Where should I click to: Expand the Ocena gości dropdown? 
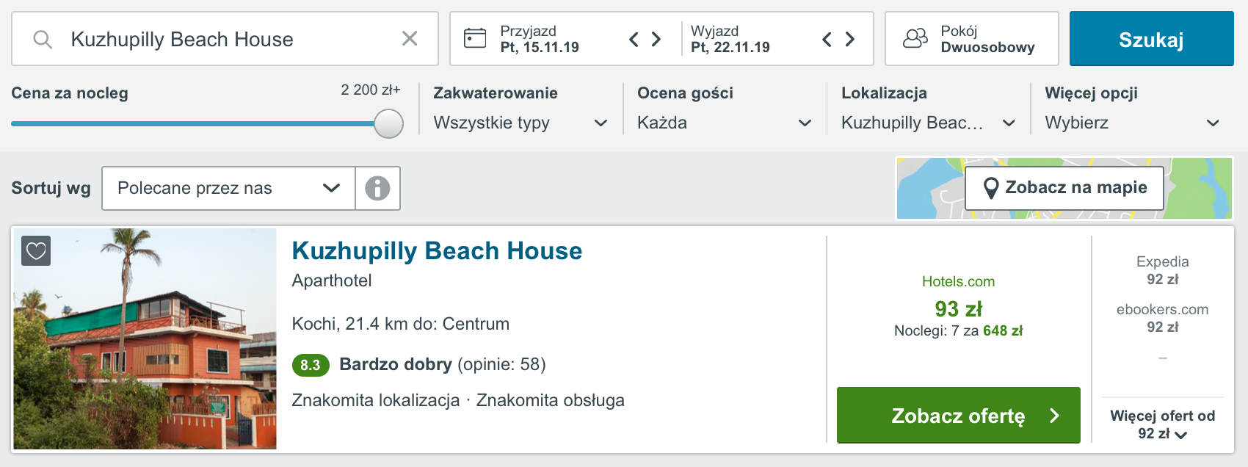725,123
